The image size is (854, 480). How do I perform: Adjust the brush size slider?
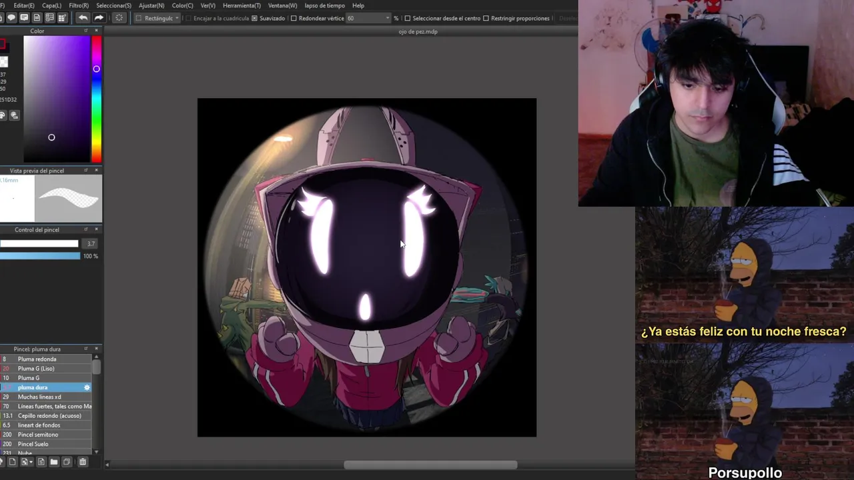point(39,243)
